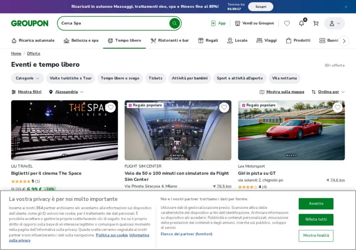The width and height of the screenshot is (356, 250).
Task: Click the carousel dots on cinema image
Action: click(65, 155)
